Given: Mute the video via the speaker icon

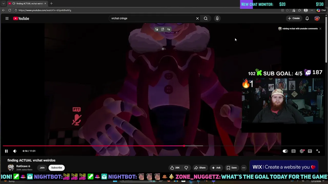Looking at the screenshot, I should pos(15,151).
